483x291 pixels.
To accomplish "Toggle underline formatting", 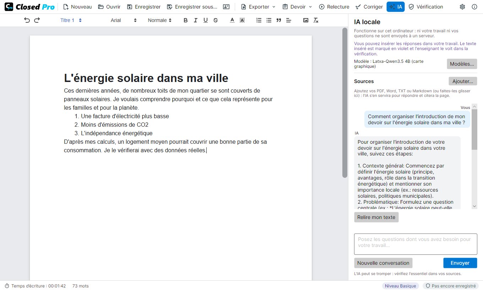I will click(205, 20).
